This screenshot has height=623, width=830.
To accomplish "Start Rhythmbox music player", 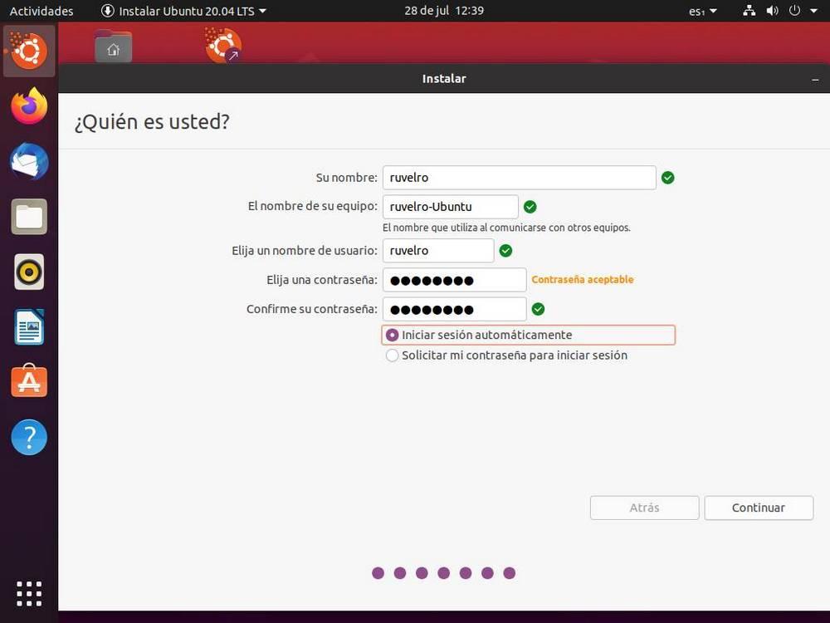I will (29, 272).
